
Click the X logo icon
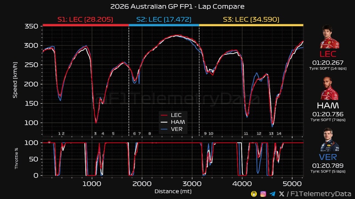pos(281,194)
